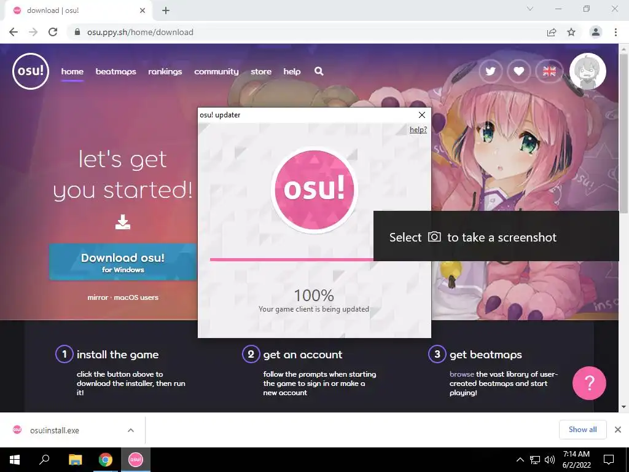Screen dimensions: 629x472
Task: Click the osu! logo in website header
Action: pyautogui.click(x=31, y=71)
